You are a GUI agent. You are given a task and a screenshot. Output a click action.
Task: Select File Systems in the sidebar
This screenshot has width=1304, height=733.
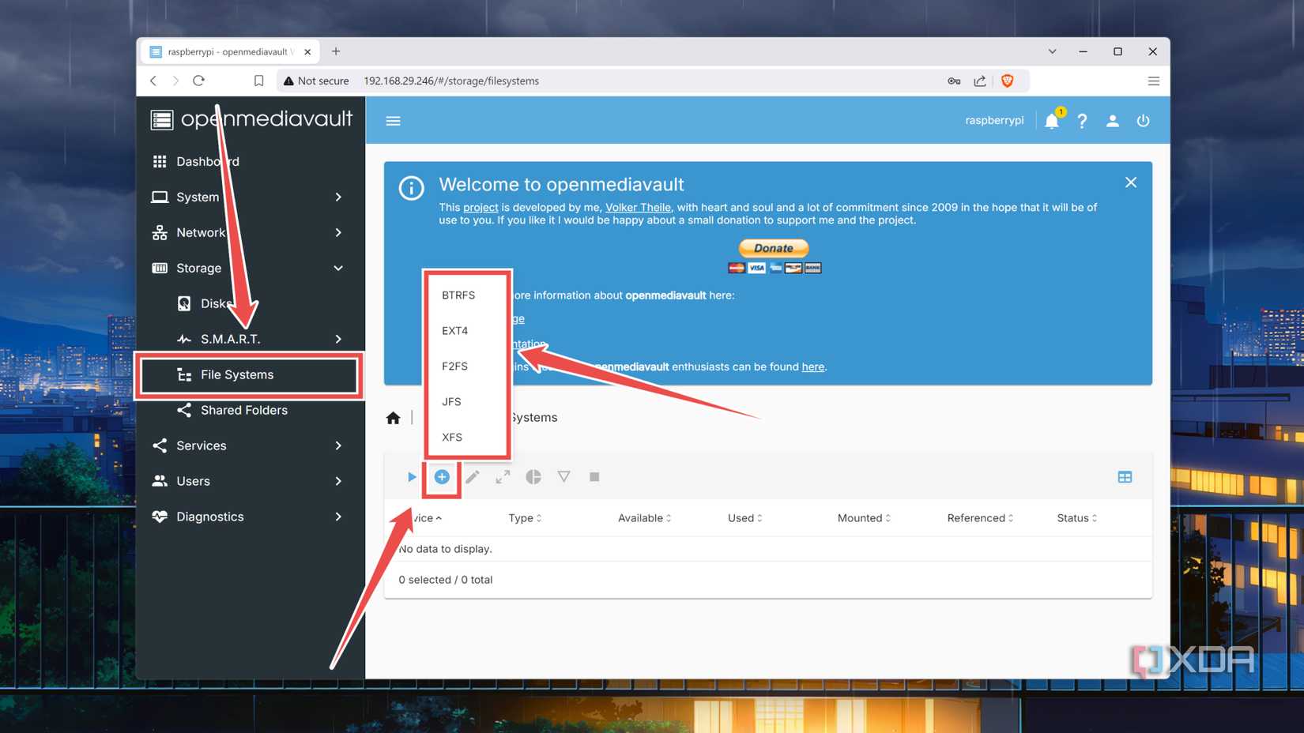[x=251, y=374]
